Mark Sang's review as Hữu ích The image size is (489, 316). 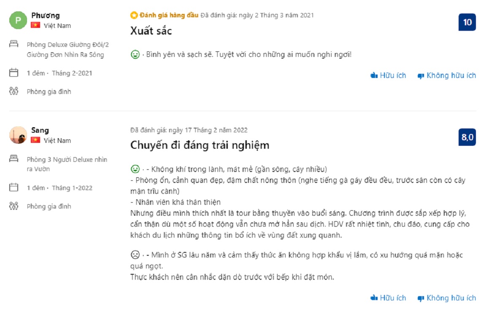(388, 298)
